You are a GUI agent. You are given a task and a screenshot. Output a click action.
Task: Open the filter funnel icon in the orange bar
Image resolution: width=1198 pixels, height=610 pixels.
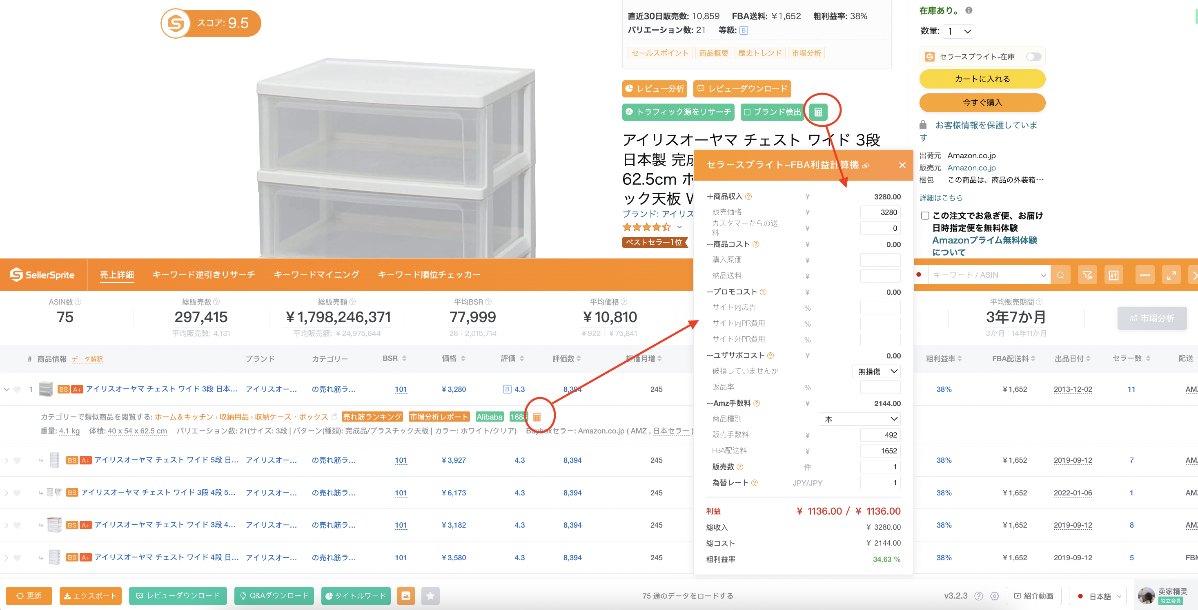point(1087,275)
